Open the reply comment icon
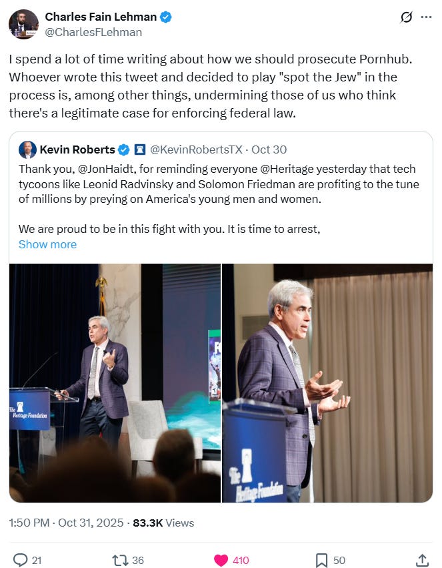442x568 pixels. click(x=20, y=560)
